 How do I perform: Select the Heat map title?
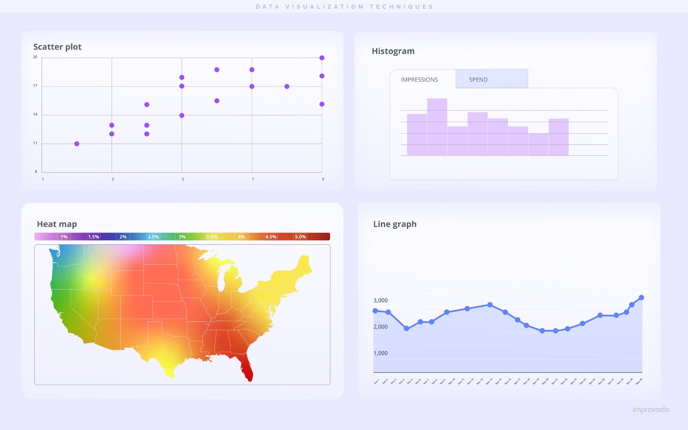click(57, 224)
